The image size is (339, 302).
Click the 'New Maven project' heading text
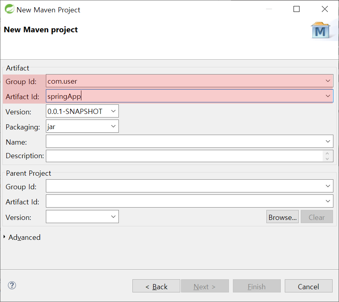click(x=41, y=29)
